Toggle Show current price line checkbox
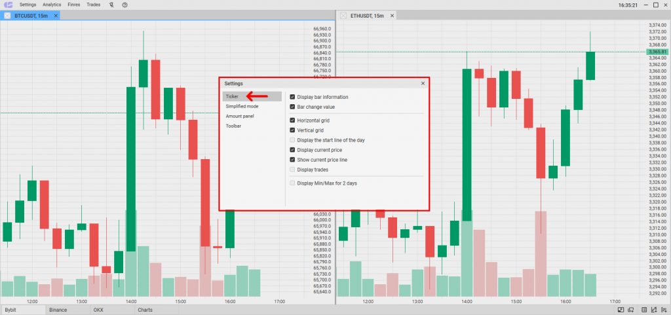 [292, 160]
